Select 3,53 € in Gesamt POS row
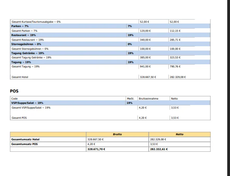The image size is (230, 176). tap(175, 118)
